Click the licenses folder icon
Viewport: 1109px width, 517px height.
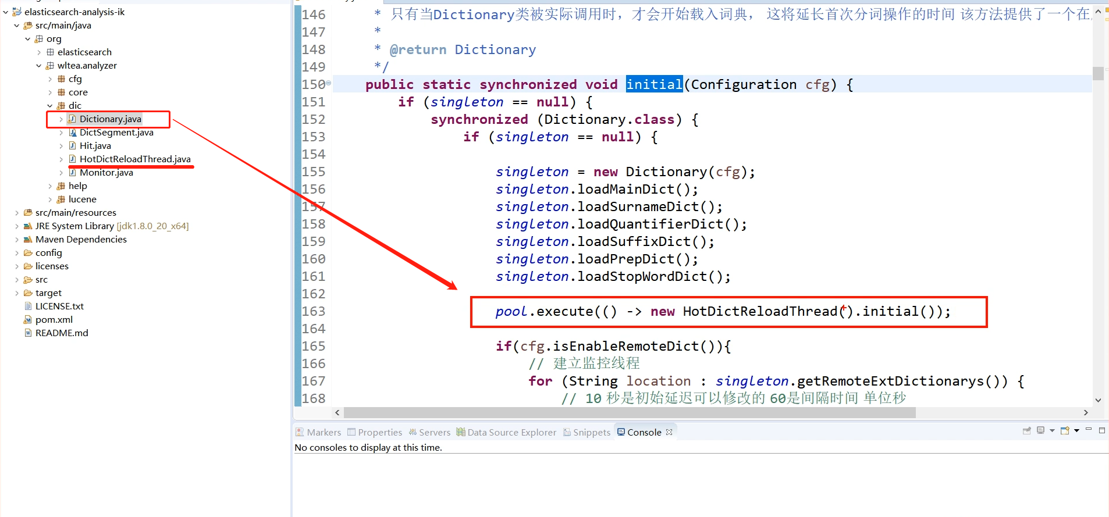point(28,266)
